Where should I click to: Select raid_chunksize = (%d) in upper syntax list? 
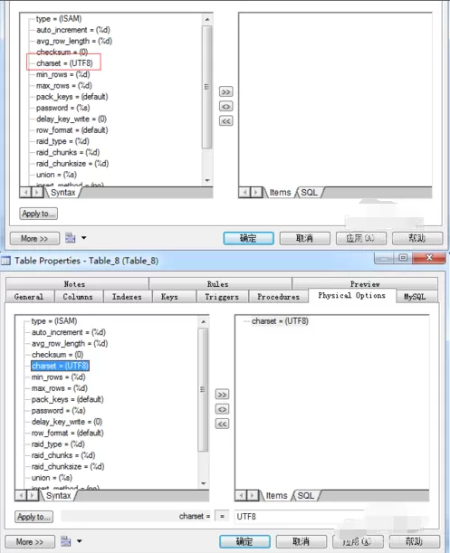[x=72, y=164]
